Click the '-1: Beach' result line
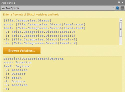 [x=12, y=77]
